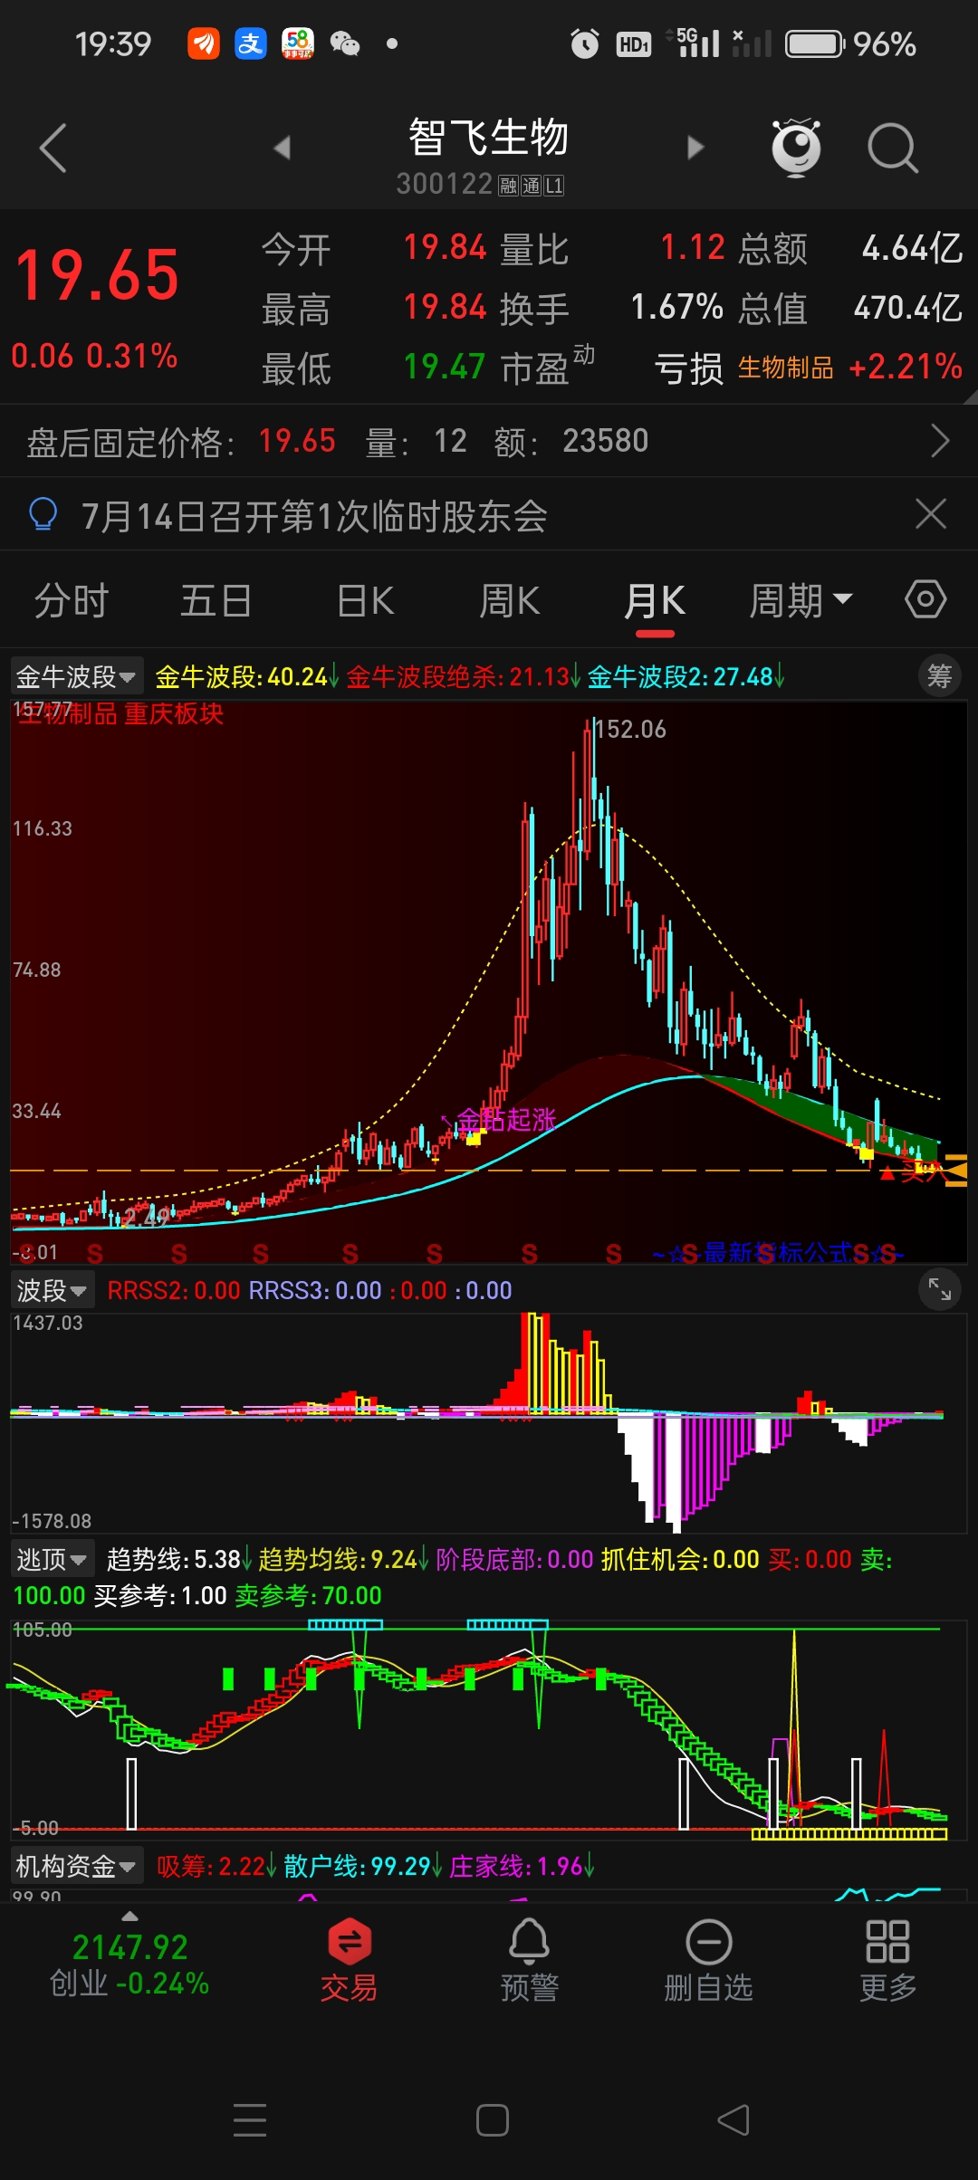
Task: Tap current price 19.65
Action: click(97, 275)
